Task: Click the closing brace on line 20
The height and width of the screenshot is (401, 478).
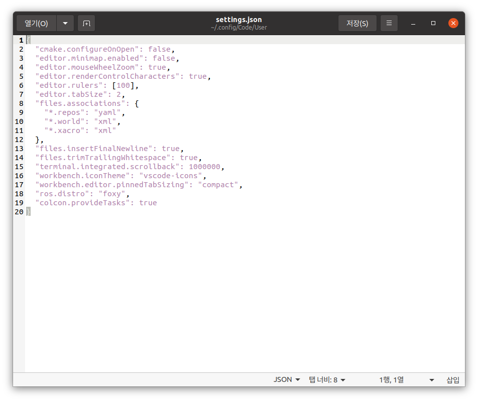Action: (x=28, y=212)
